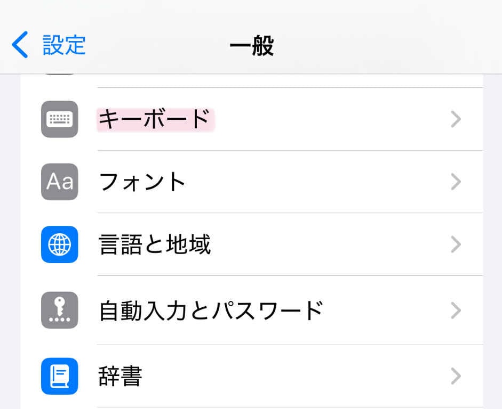Screen dimensions: 502x409
Task: Tap the blue dictionary book icon
Action: [x=59, y=376]
